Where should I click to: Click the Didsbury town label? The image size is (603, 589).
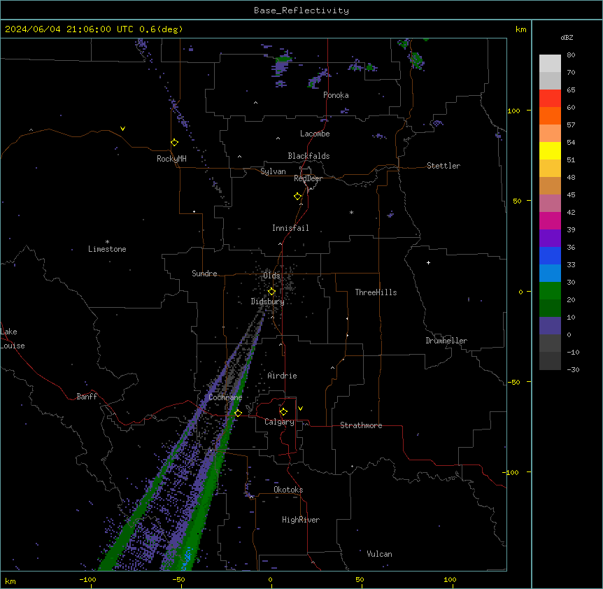268,301
